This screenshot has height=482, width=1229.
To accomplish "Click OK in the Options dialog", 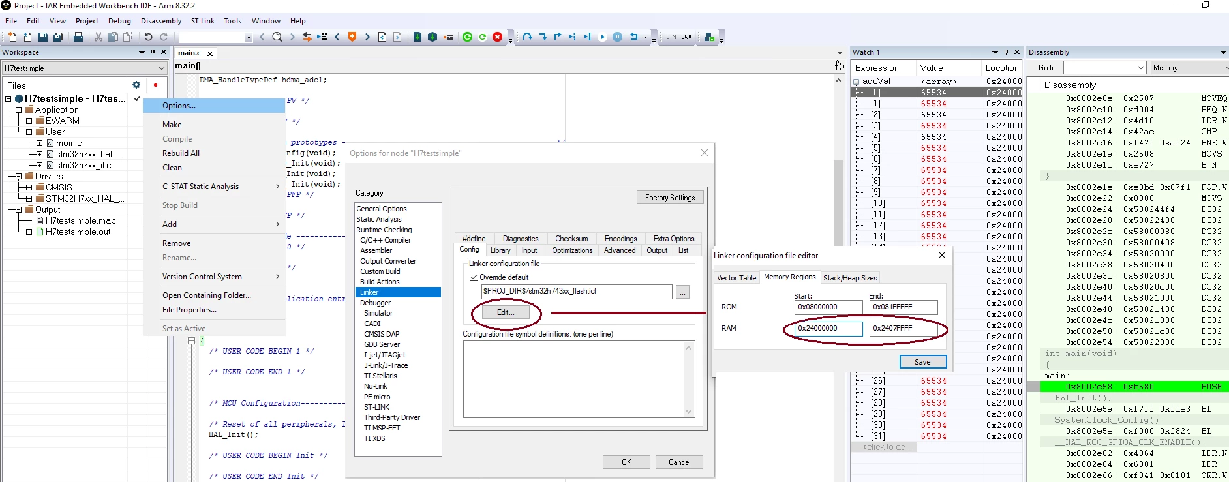I will [626, 462].
